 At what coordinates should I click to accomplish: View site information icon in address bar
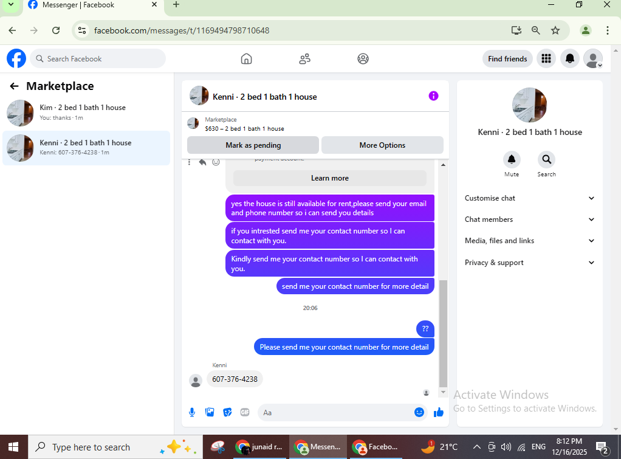(82, 30)
